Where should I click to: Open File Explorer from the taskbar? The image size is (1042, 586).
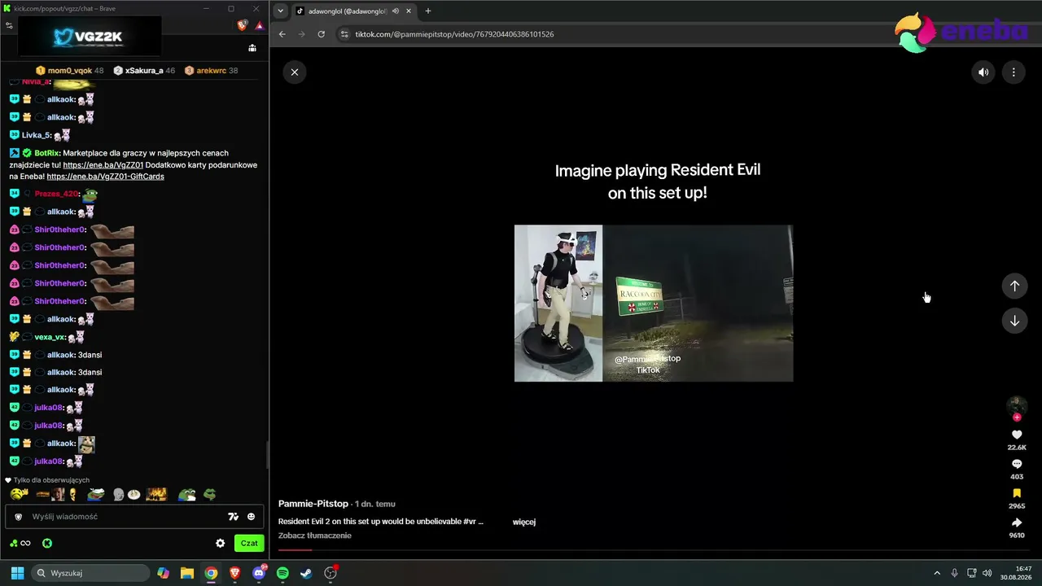click(186, 573)
